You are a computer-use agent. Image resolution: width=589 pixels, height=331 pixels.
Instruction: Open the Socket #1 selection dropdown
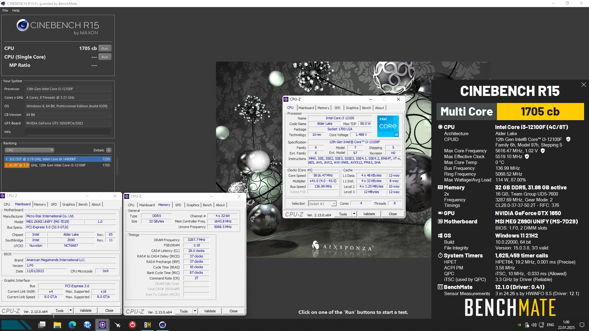pyautogui.click(x=322, y=204)
